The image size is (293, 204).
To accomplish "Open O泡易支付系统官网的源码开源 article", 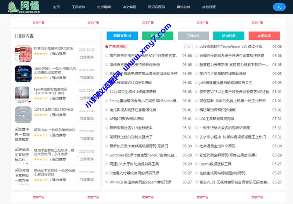I will click(x=134, y=173).
